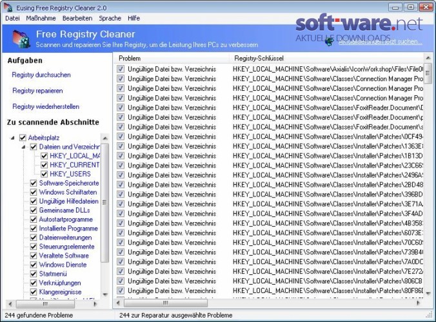Uncheck the Arbeitsplatz checkbox
The image size is (436, 322).
point(23,137)
